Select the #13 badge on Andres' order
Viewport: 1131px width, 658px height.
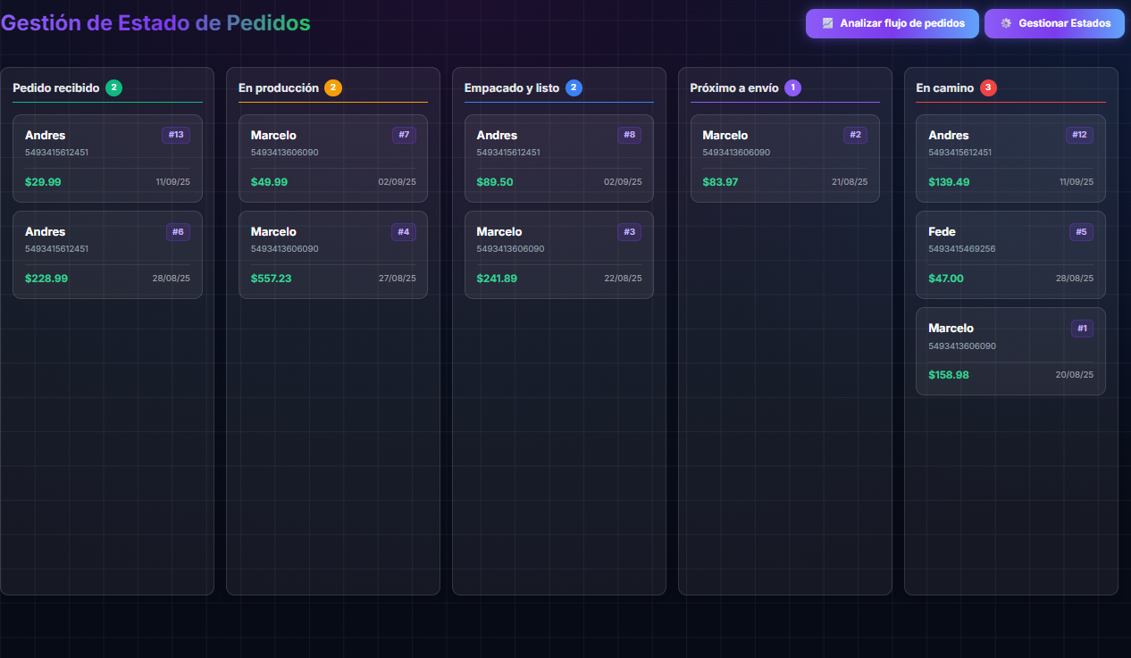tap(176, 135)
